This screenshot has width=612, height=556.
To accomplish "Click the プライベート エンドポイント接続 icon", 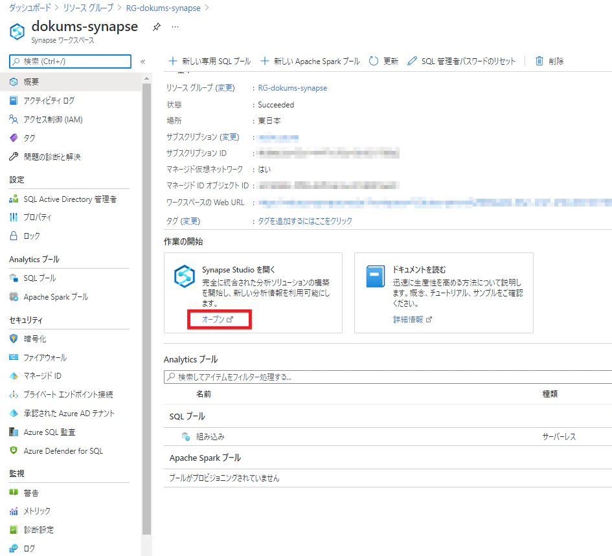I will click(x=14, y=394).
